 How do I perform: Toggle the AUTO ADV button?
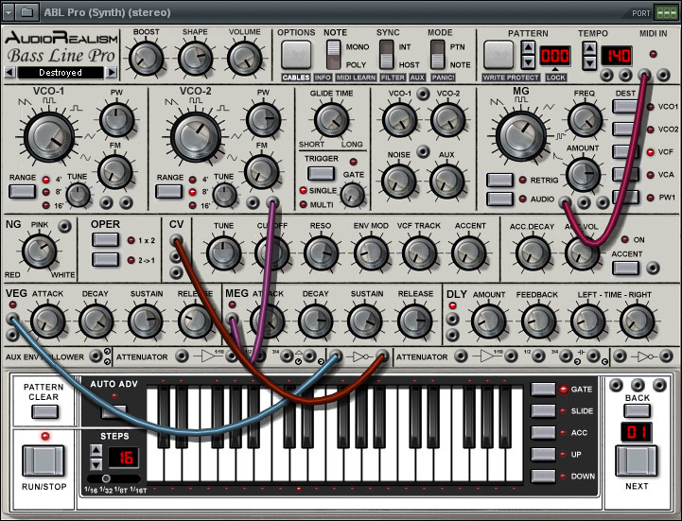[114, 411]
